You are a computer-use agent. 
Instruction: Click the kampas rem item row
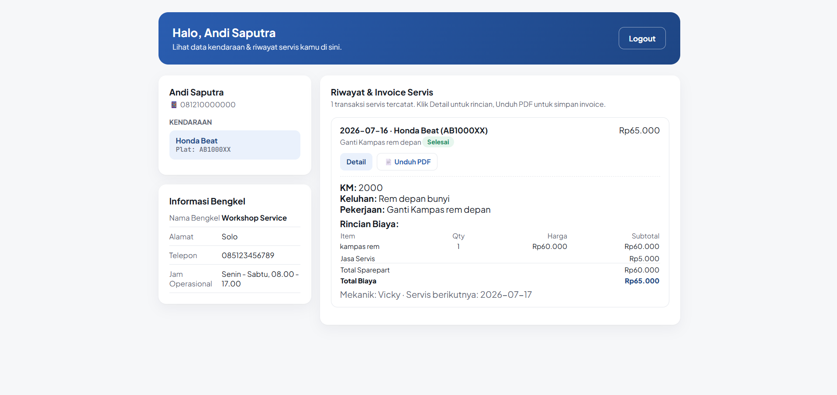coord(499,246)
